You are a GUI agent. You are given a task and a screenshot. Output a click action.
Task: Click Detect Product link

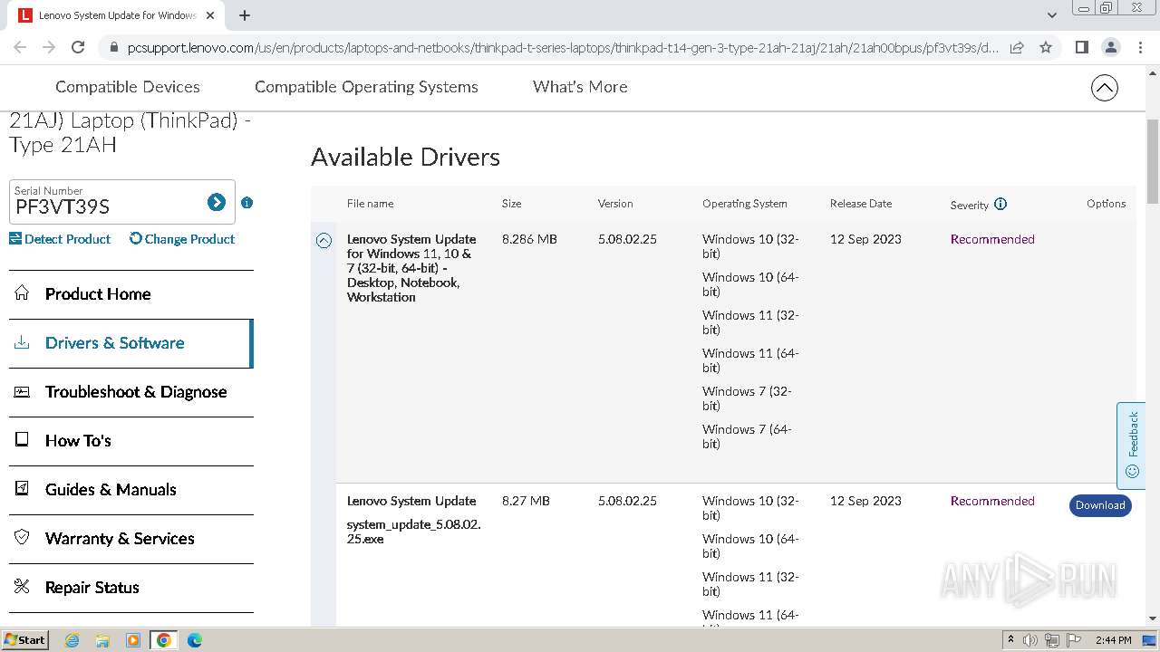tap(60, 239)
